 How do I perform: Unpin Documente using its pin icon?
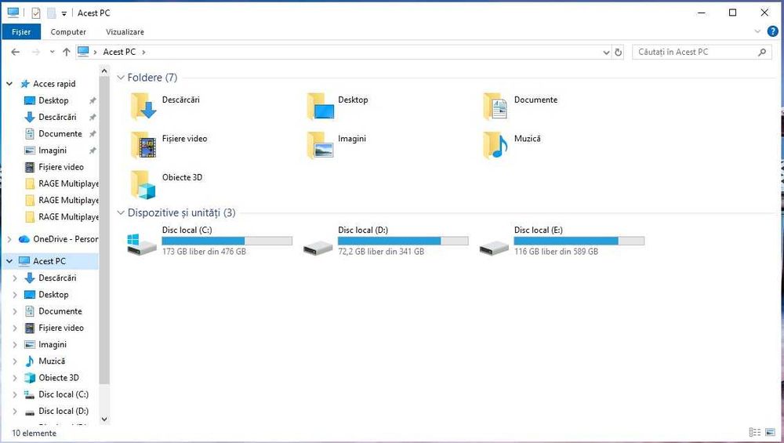(93, 134)
